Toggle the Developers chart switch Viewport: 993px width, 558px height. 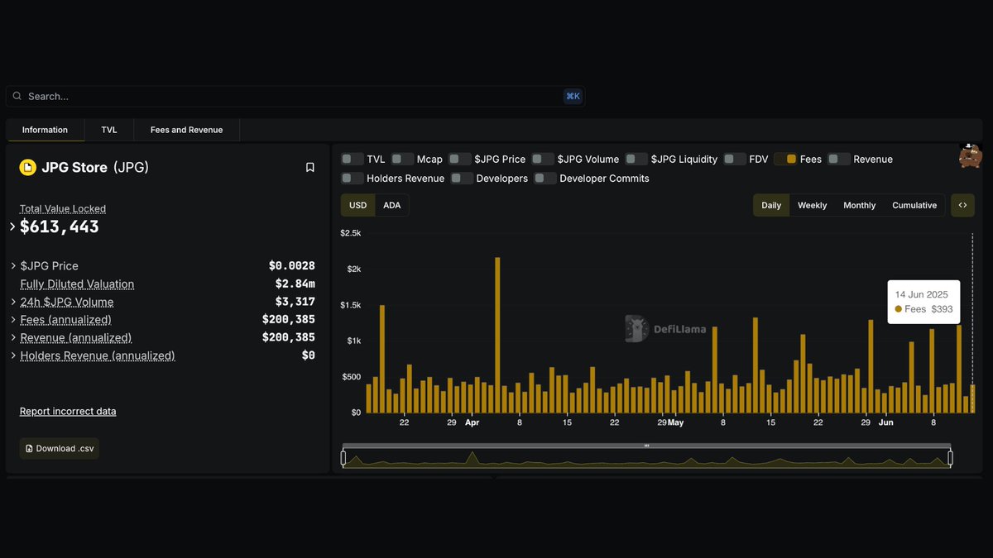(462, 178)
